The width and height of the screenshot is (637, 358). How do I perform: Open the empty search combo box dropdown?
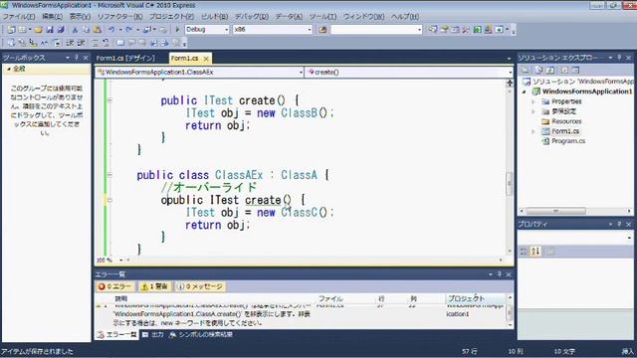(419, 29)
